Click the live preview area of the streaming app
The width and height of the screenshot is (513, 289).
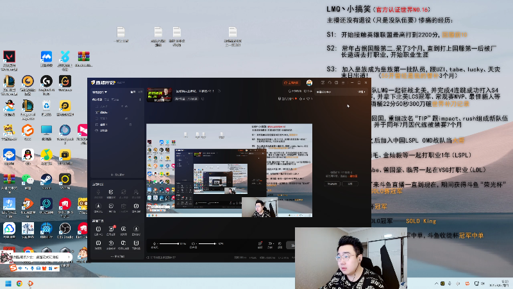pos(229,170)
